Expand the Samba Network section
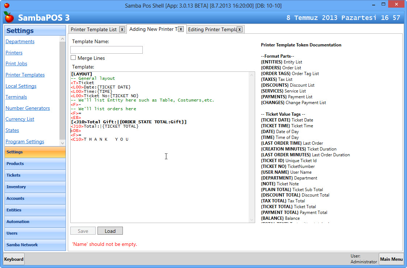 tap(35, 245)
